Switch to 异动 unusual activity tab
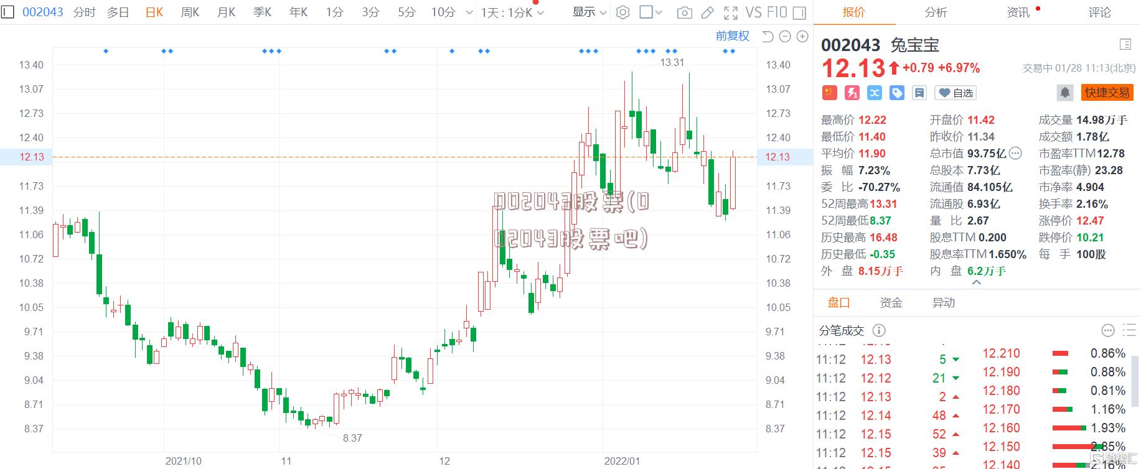 (943, 302)
